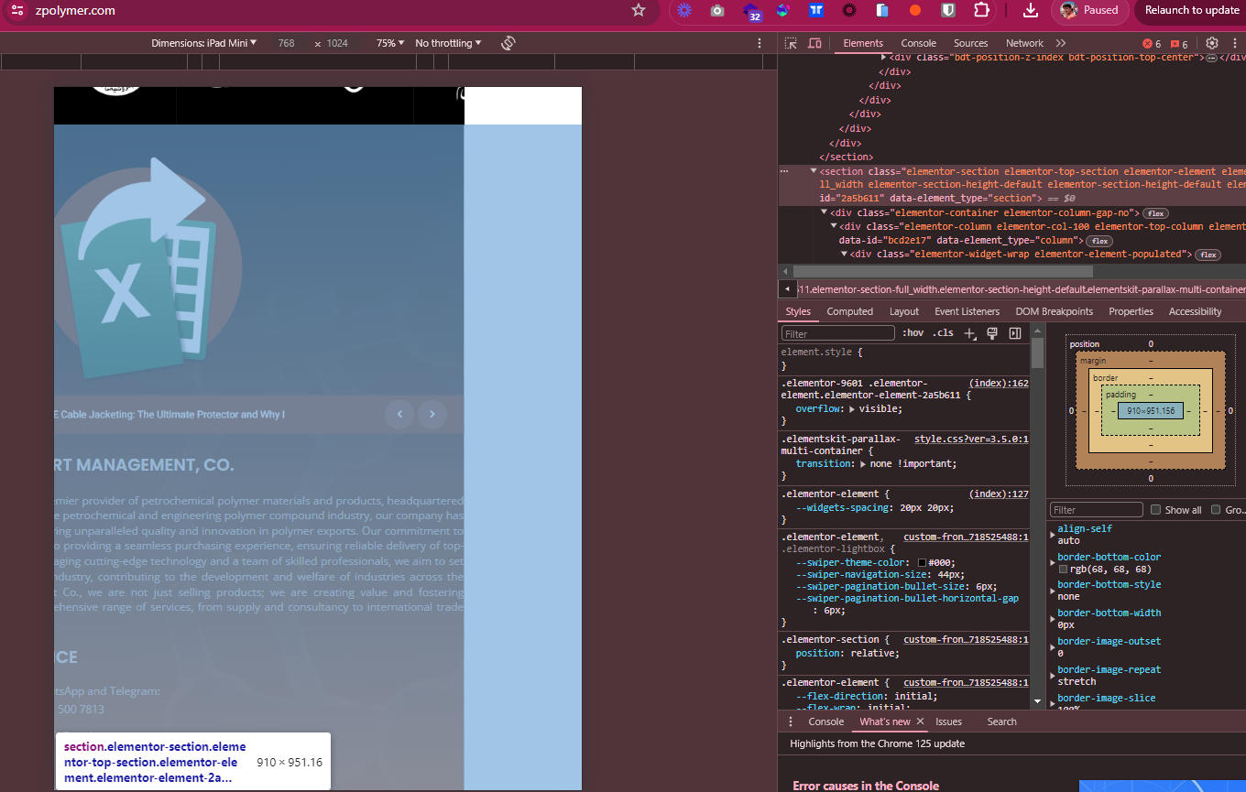Click the extension icon with badge 32

tap(751, 11)
